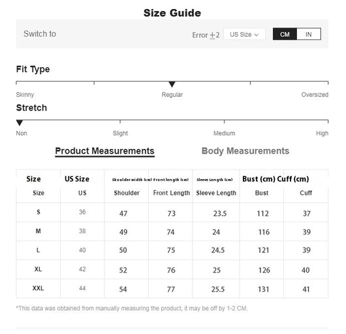The image size is (346, 334).
Task: Click the XL bust value 126
Action: (x=264, y=270)
